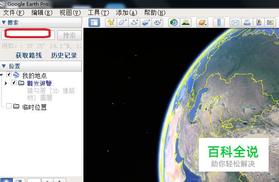Open the 帮助(H) menu

coord(155,12)
